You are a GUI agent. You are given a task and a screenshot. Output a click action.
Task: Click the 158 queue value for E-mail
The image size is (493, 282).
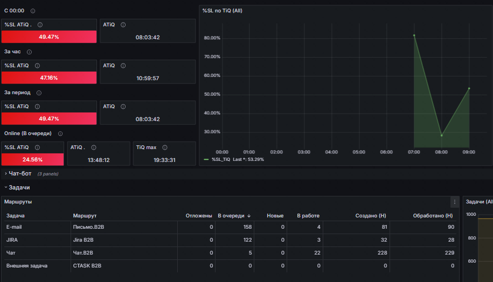[247, 227]
